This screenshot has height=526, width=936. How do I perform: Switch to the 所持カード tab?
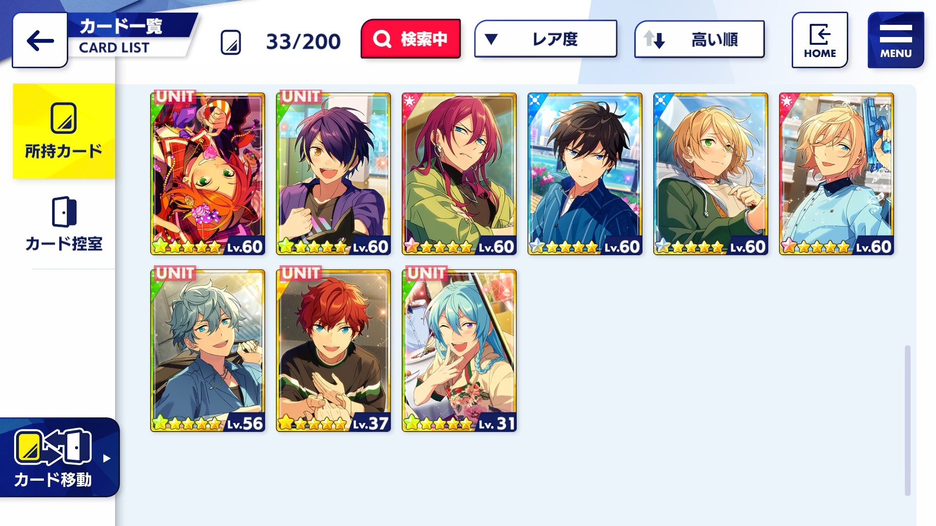point(64,131)
